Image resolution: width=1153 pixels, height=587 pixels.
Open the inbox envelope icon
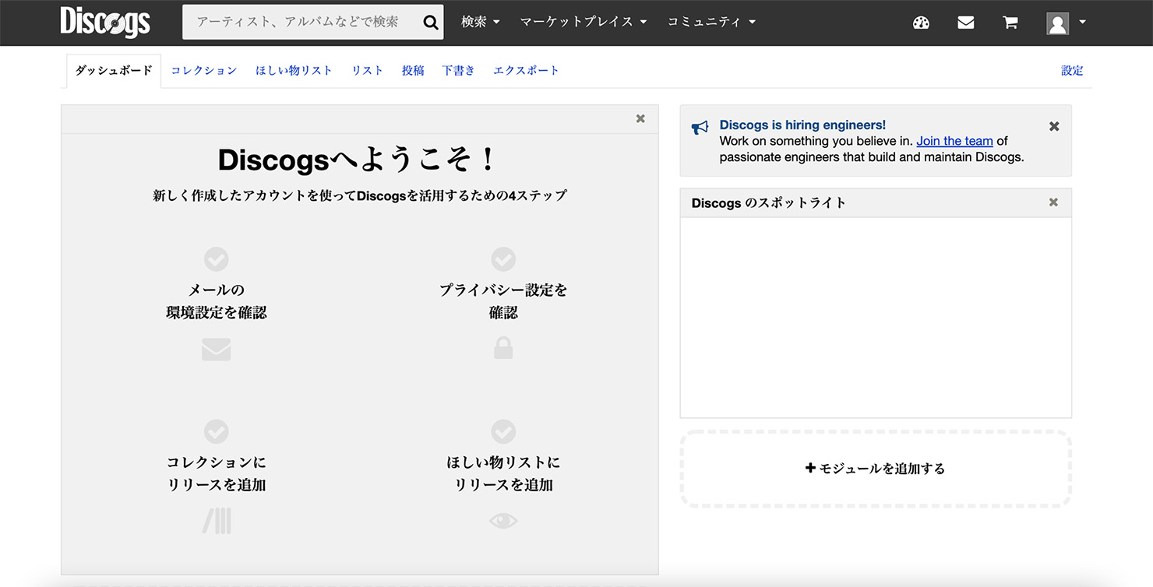tap(966, 23)
